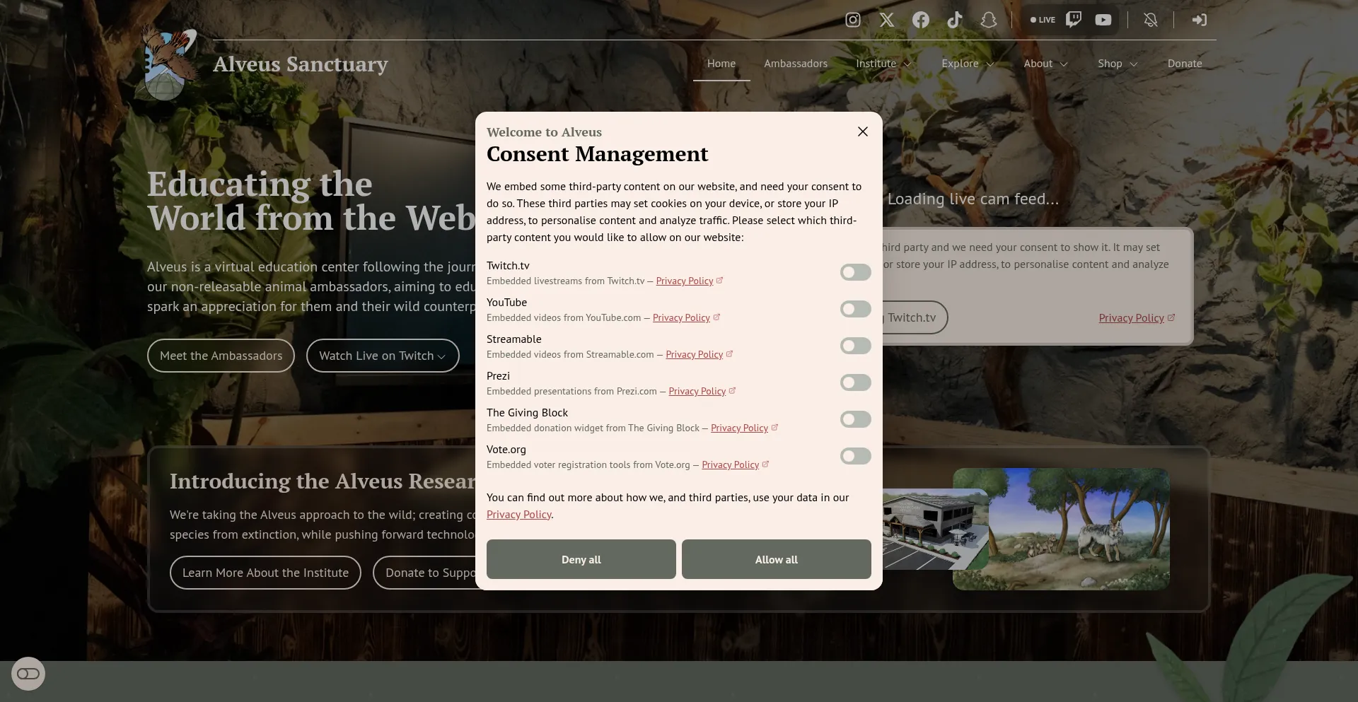The height and width of the screenshot is (702, 1358).
Task: Close the Consent Management dialog
Action: tap(862, 131)
